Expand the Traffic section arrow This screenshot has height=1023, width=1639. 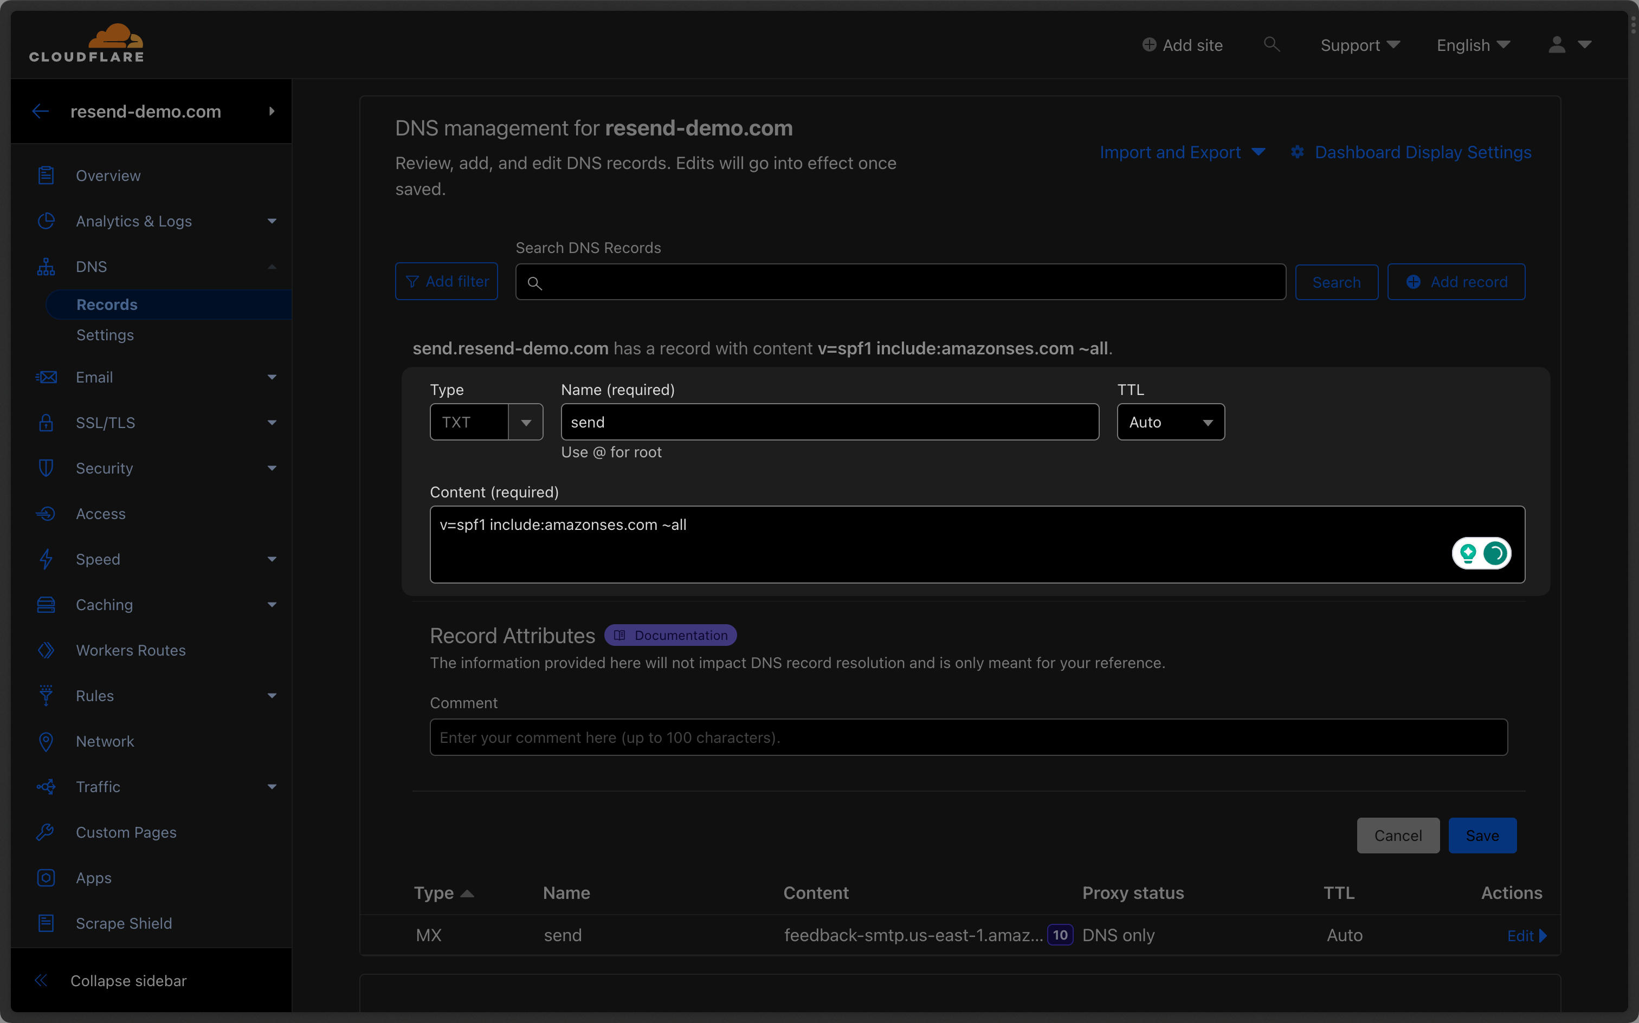coord(272,787)
